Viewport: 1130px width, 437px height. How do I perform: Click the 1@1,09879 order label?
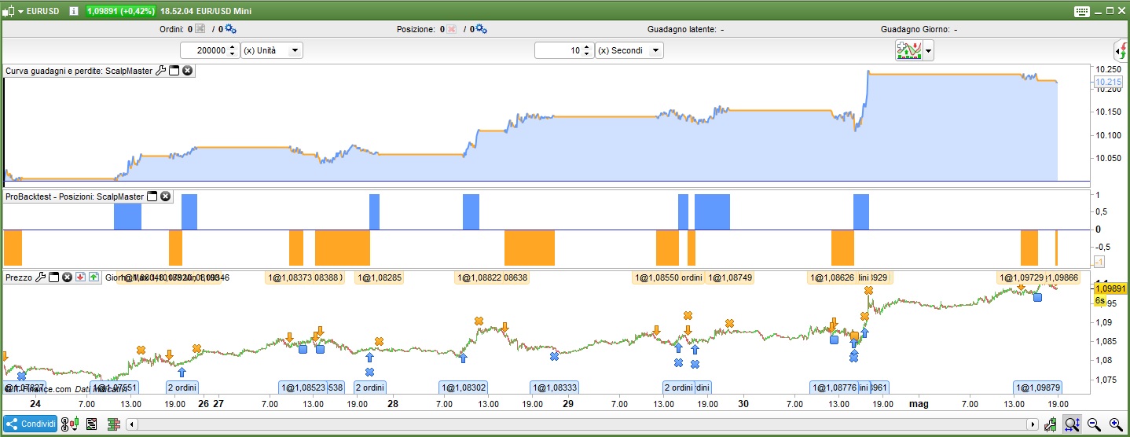pyautogui.click(x=1038, y=387)
